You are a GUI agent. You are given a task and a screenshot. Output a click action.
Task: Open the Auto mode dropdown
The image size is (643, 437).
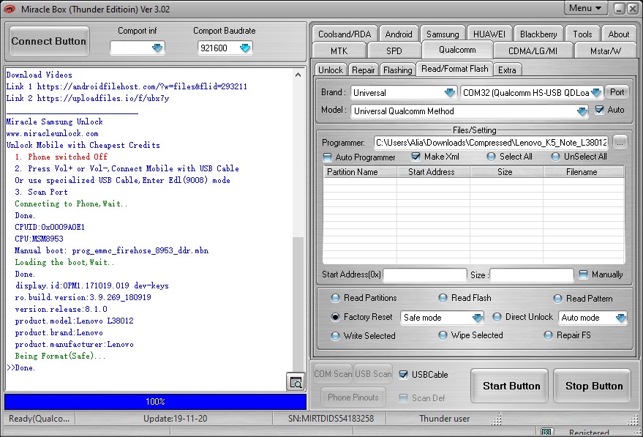tap(621, 318)
